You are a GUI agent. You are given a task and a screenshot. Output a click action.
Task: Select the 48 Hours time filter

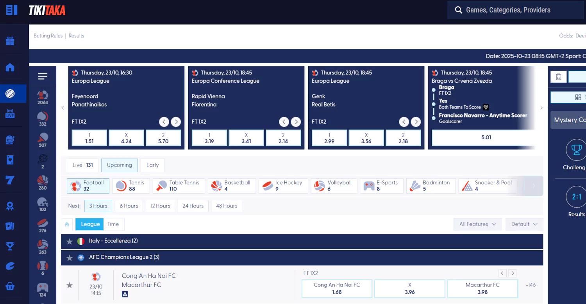[227, 206]
